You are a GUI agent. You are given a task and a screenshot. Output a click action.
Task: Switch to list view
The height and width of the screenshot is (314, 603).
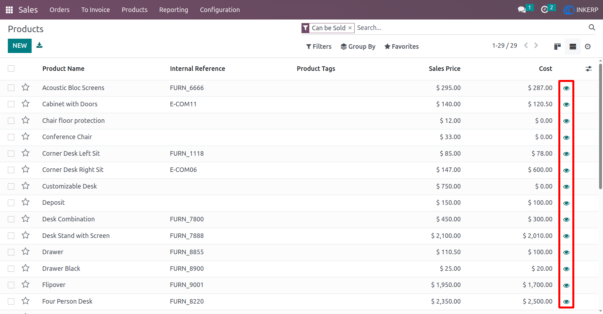pos(573,46)
